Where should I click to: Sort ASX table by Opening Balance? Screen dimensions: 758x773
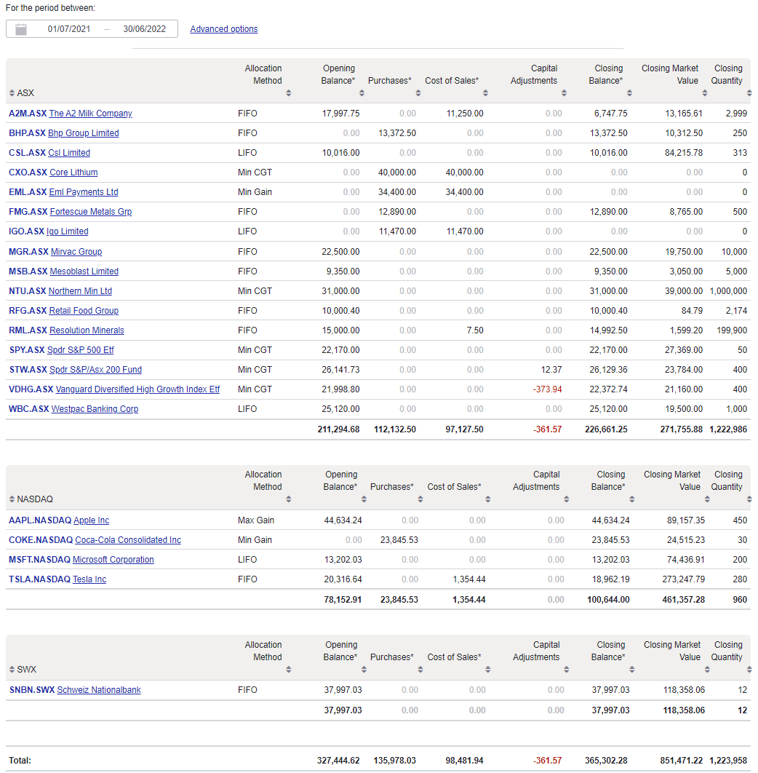[362, 93]
